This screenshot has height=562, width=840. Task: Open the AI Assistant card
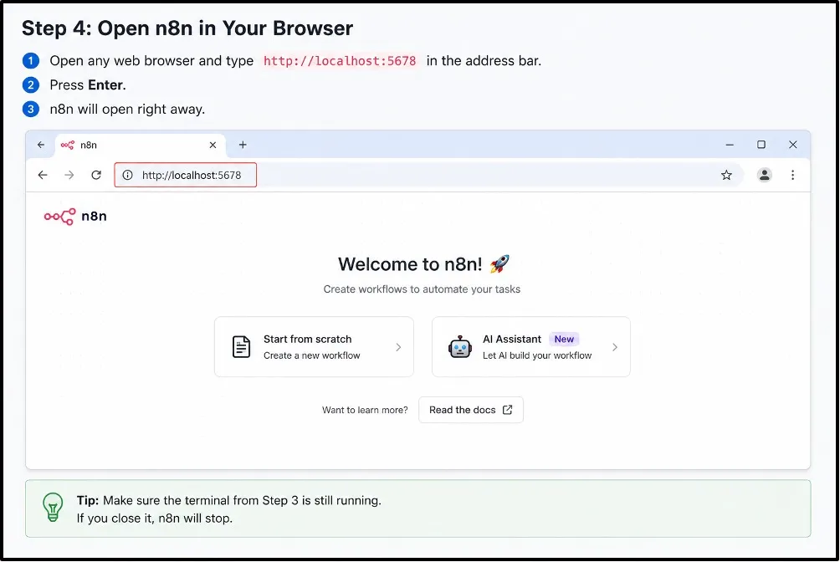pyautogui.click(x=531, y=346)
